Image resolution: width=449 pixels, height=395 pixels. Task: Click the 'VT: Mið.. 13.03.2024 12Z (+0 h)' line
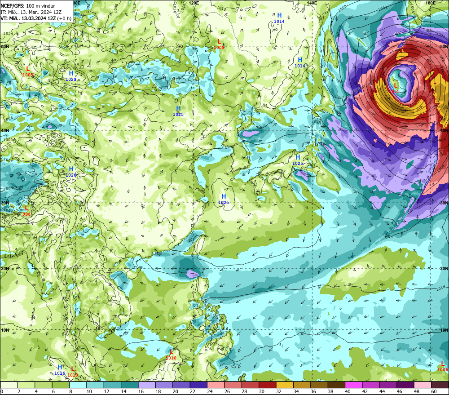36,18
